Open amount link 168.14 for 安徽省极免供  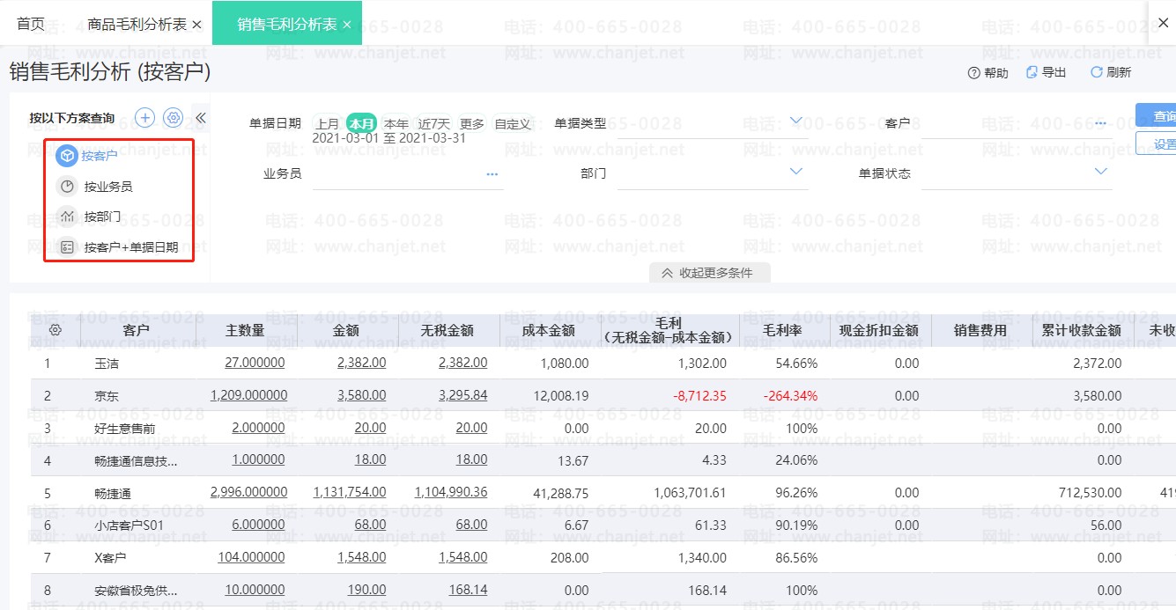click(x=469, y=590)
